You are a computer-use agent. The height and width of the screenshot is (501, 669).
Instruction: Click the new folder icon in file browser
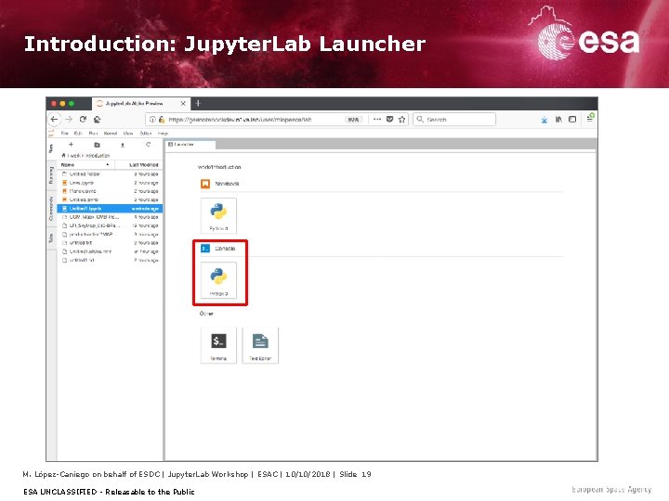(x=97, y=145)
